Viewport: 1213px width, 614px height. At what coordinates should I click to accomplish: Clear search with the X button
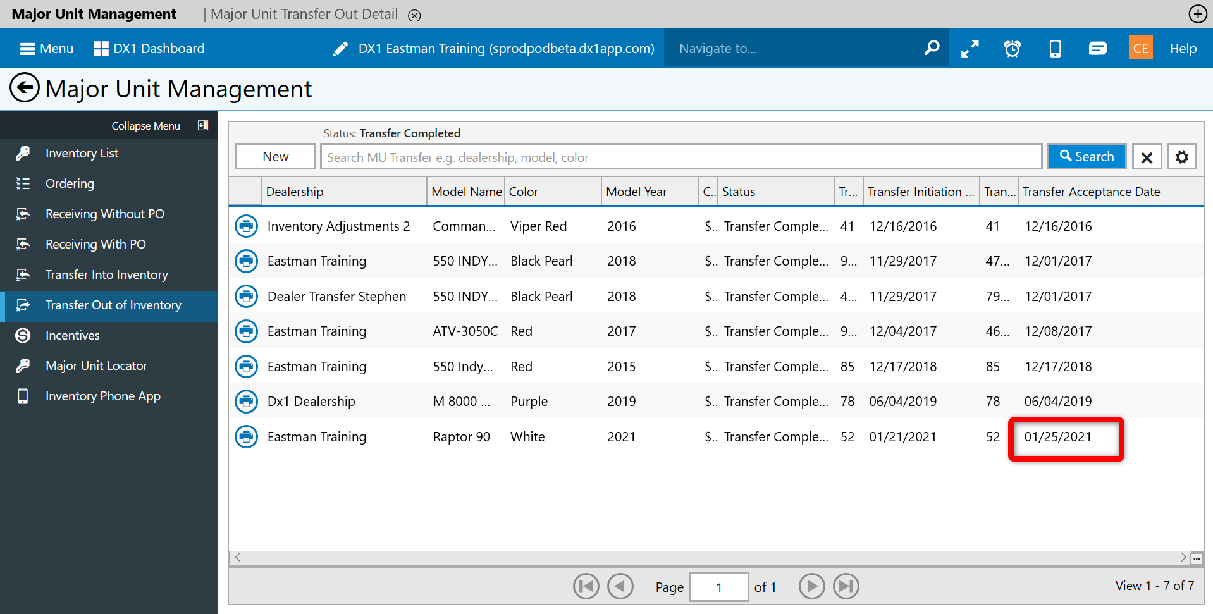tap(1147, 157)
